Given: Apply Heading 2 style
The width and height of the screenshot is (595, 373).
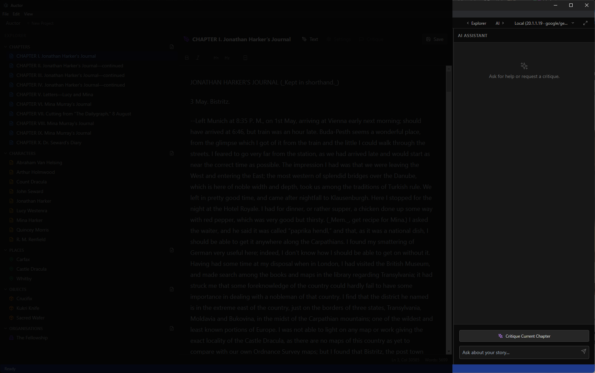Looking at the screenshot, I should (x=227, y=58).
